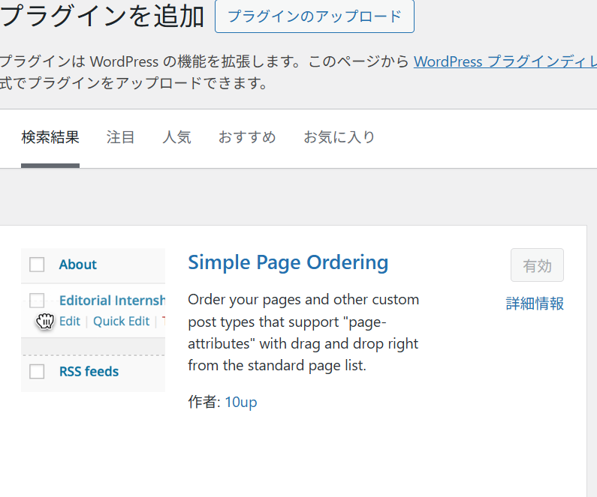The image size is (597, 497).
Task: Click the grab hand cursor icon
Action: coord(45,321)
